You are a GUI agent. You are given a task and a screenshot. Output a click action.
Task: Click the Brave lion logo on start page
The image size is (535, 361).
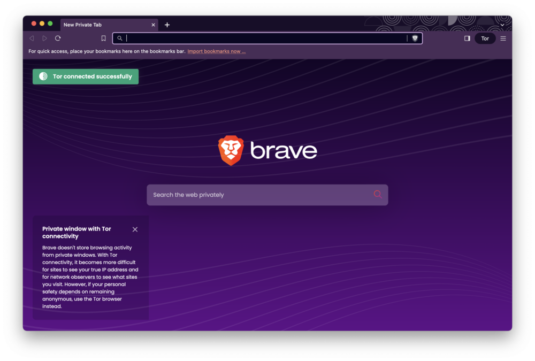230,150
